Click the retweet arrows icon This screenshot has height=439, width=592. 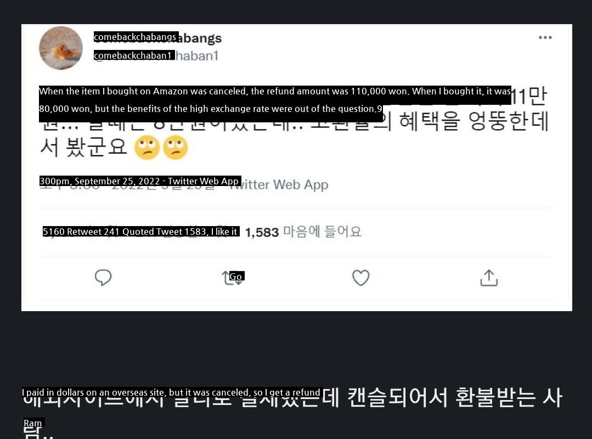(x=232, y=278)
